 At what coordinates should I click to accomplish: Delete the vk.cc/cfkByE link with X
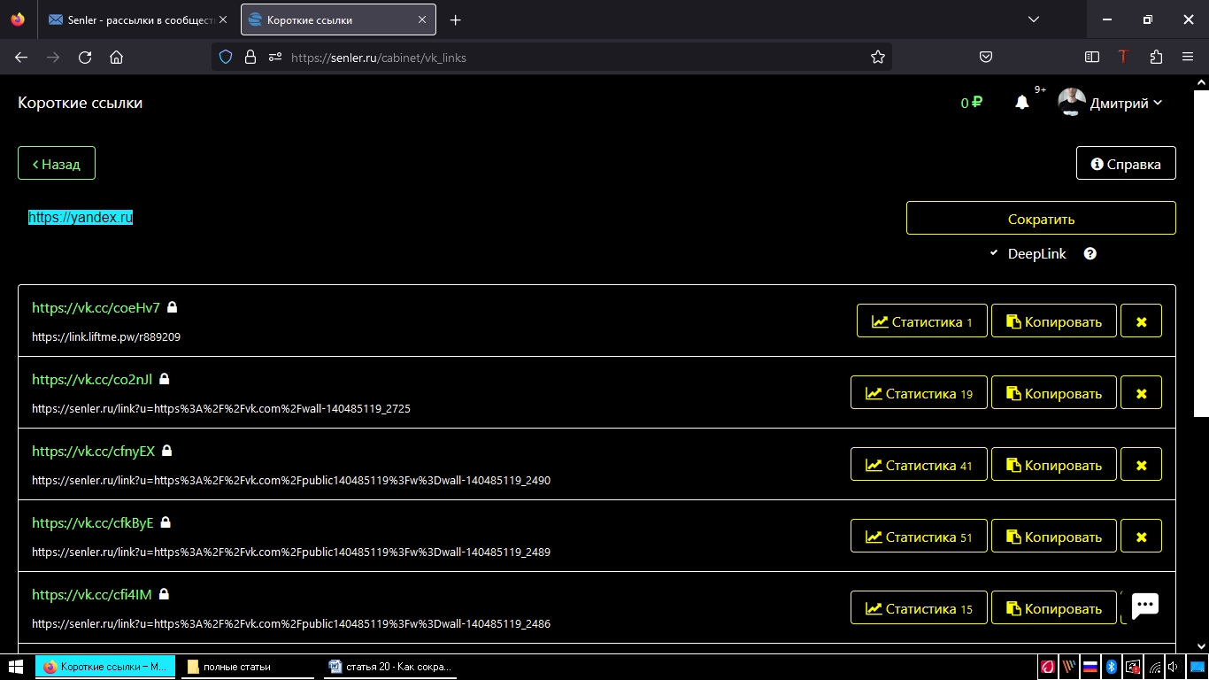(x=1141, y=537)
